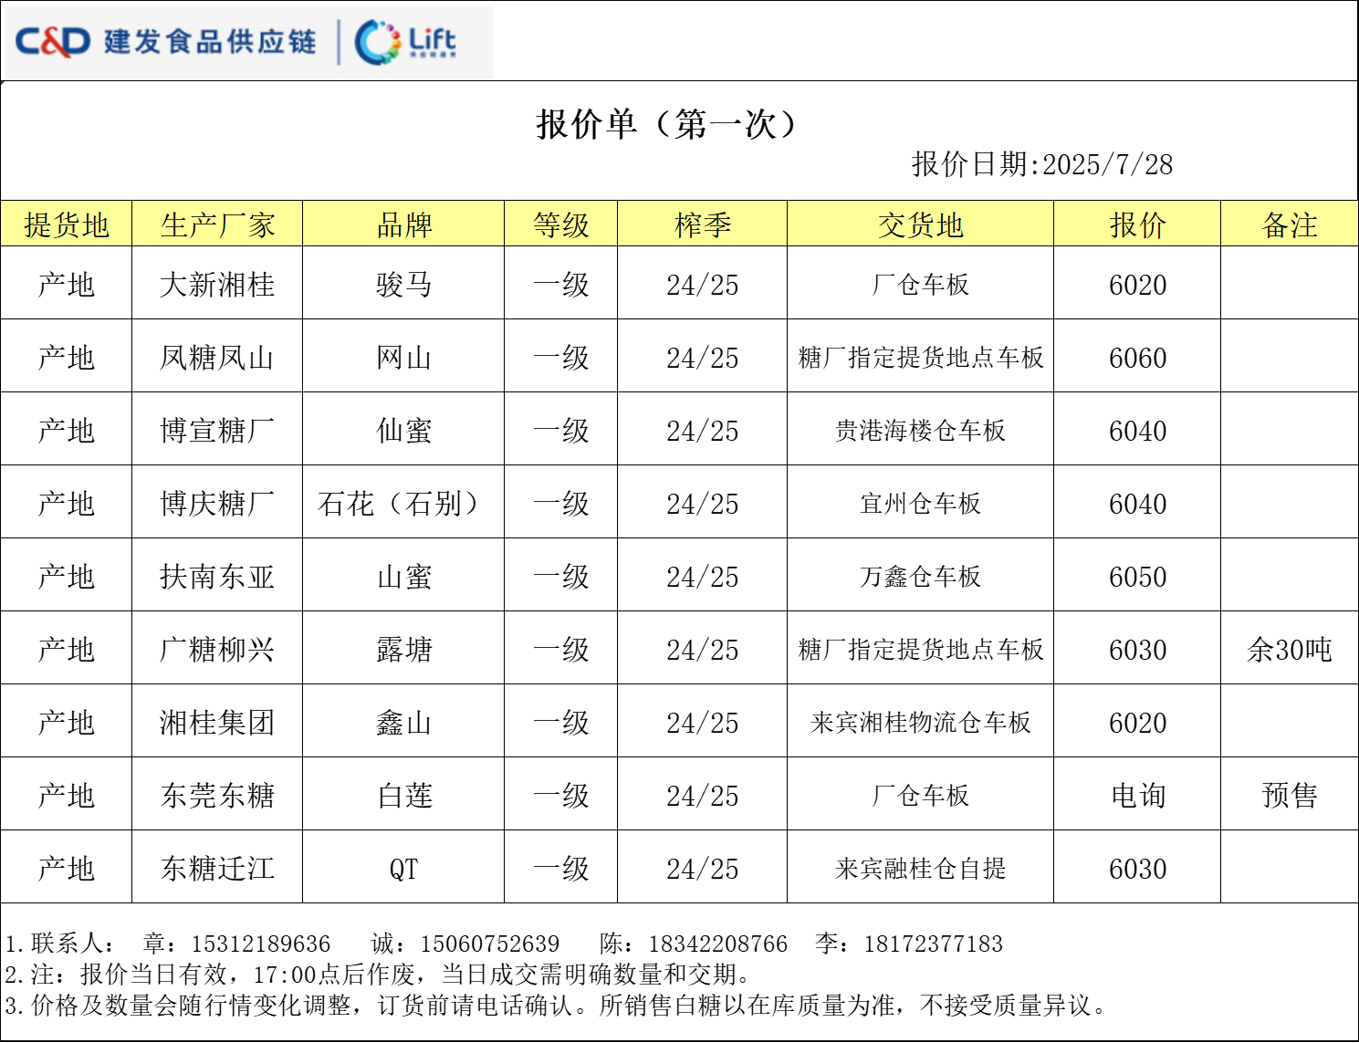Click the 大新湘桂 manufacturer cell
This screenshot has width=1359, height=1043.
(217, 285)
